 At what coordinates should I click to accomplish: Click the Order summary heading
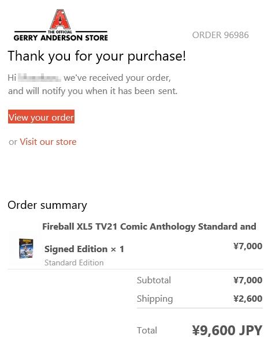[47, 205]
